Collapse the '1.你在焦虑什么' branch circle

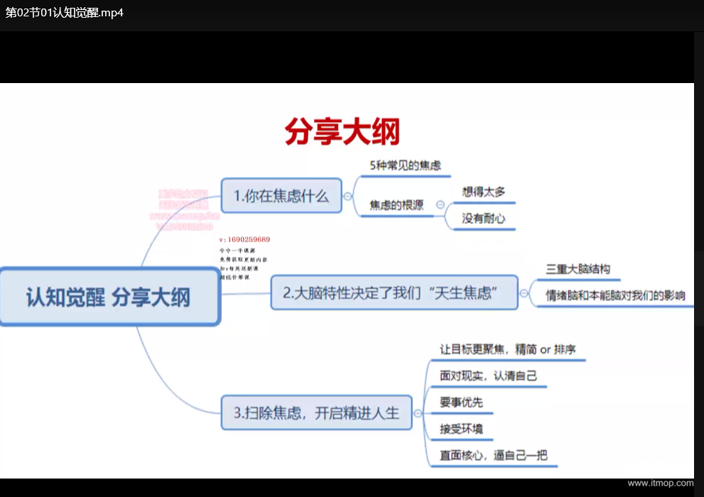348,197
